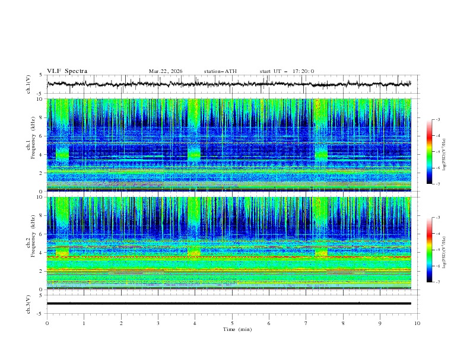The height and width of the screenshot is (363, 470).
Task: Click the "-3" tick on ch.2 colorbar
Action: tap(437, 218)
